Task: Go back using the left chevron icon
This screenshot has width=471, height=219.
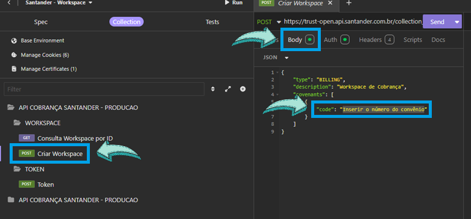Action: click(9, 2)
